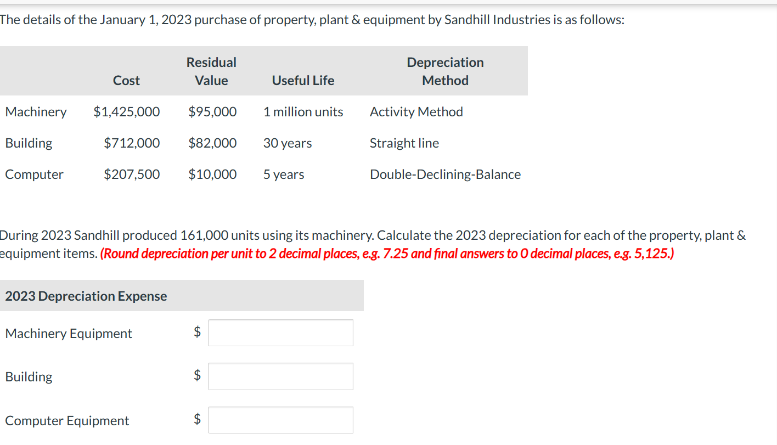Click the Computer row label in the table

click(x=34, y=174)
